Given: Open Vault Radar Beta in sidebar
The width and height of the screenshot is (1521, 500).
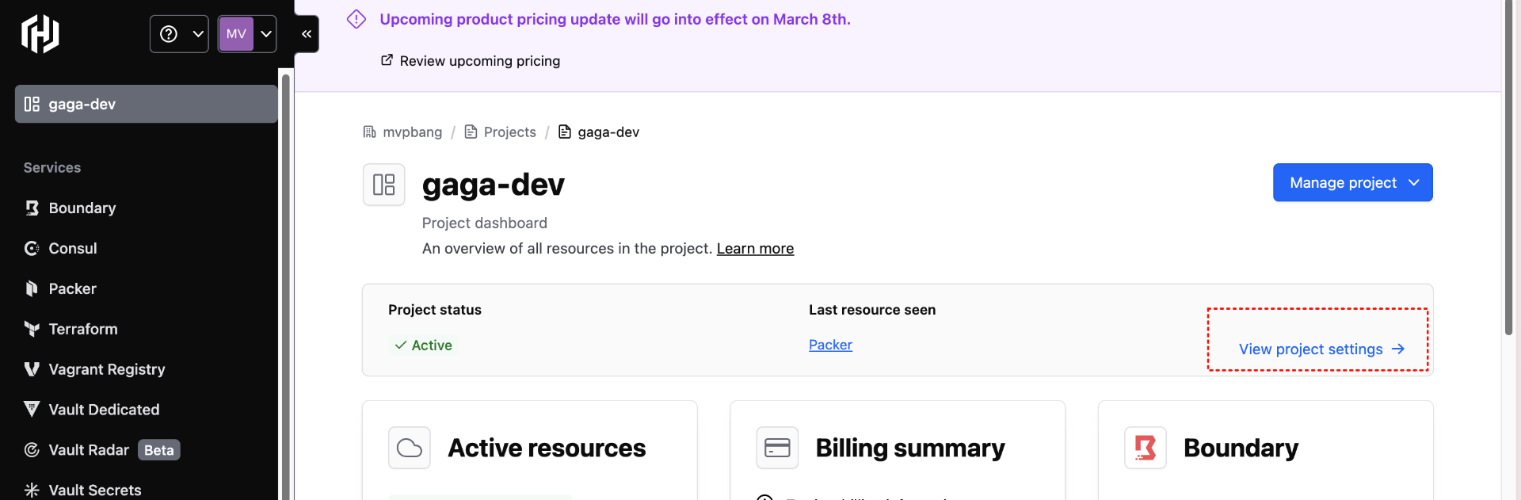Looking at the screenshot, I should [103, 450].
